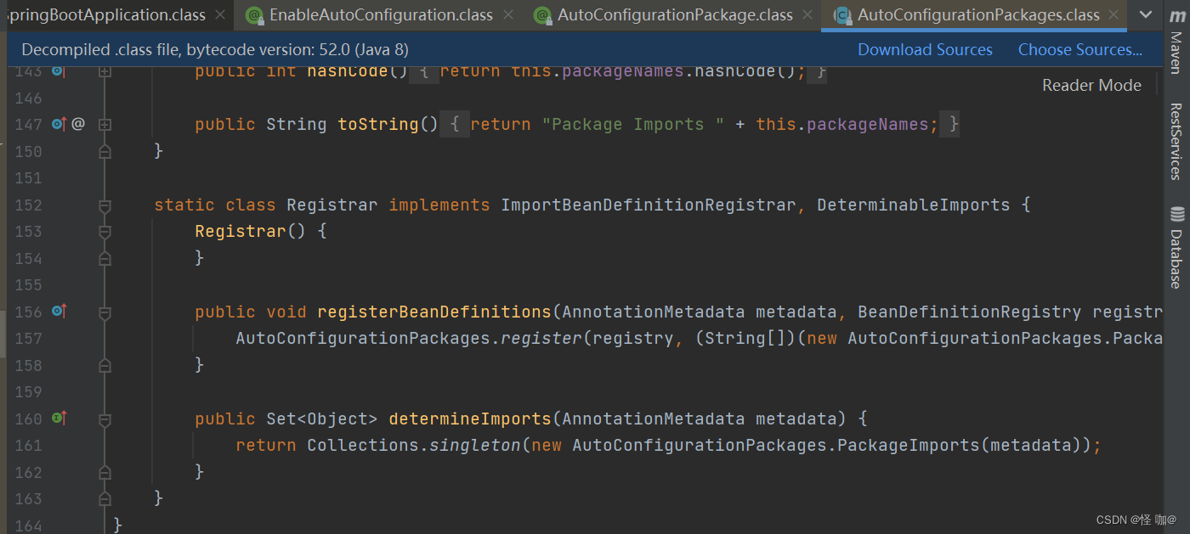The image size is (1190, 534).
Task: Show hidden editor tabs dropdown
Action: coord(1143,14)
